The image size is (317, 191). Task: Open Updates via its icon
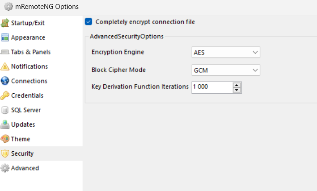click(x=5, y=125)
